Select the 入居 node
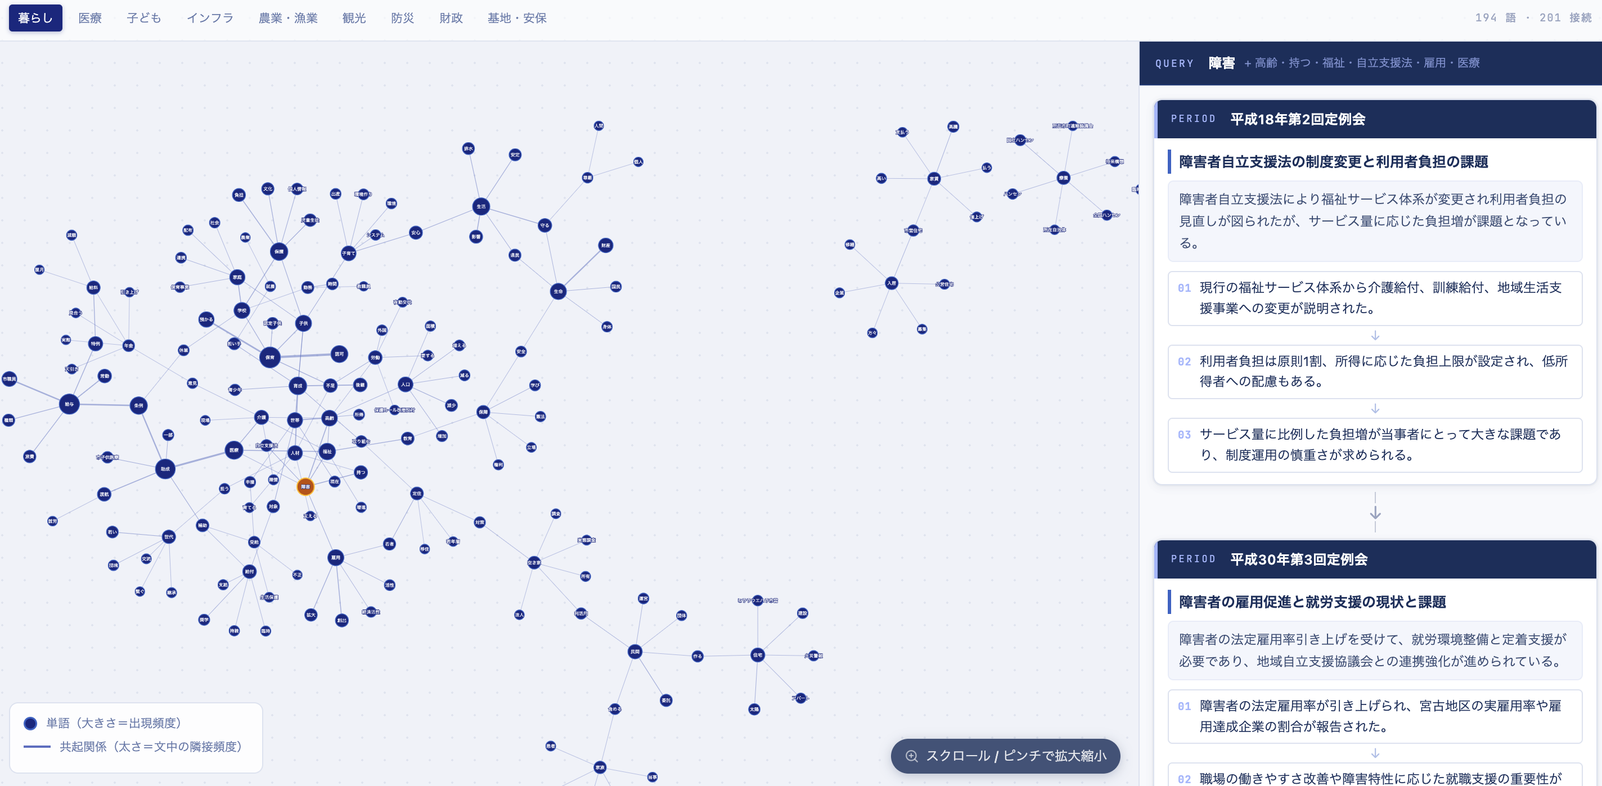The width and height of the screenshot is (1602, 786). [892, 283]
